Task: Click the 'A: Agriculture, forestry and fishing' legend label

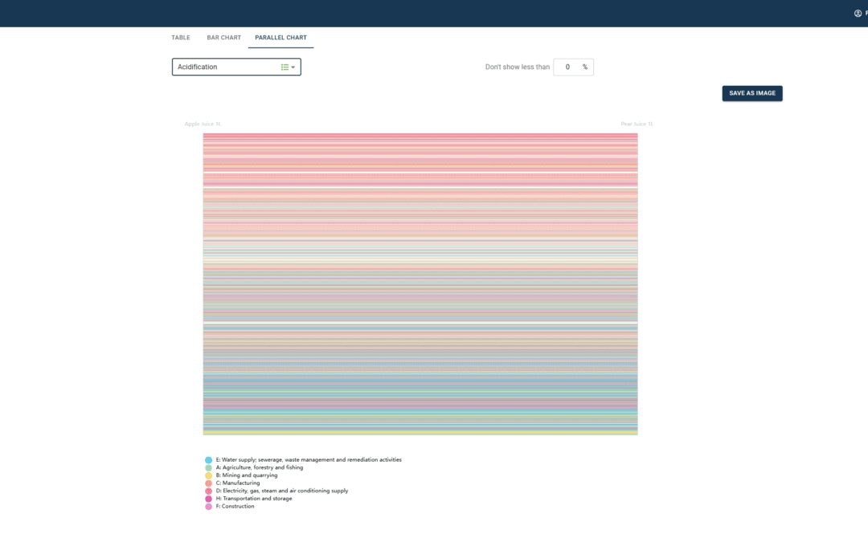Action: (260, 467)
